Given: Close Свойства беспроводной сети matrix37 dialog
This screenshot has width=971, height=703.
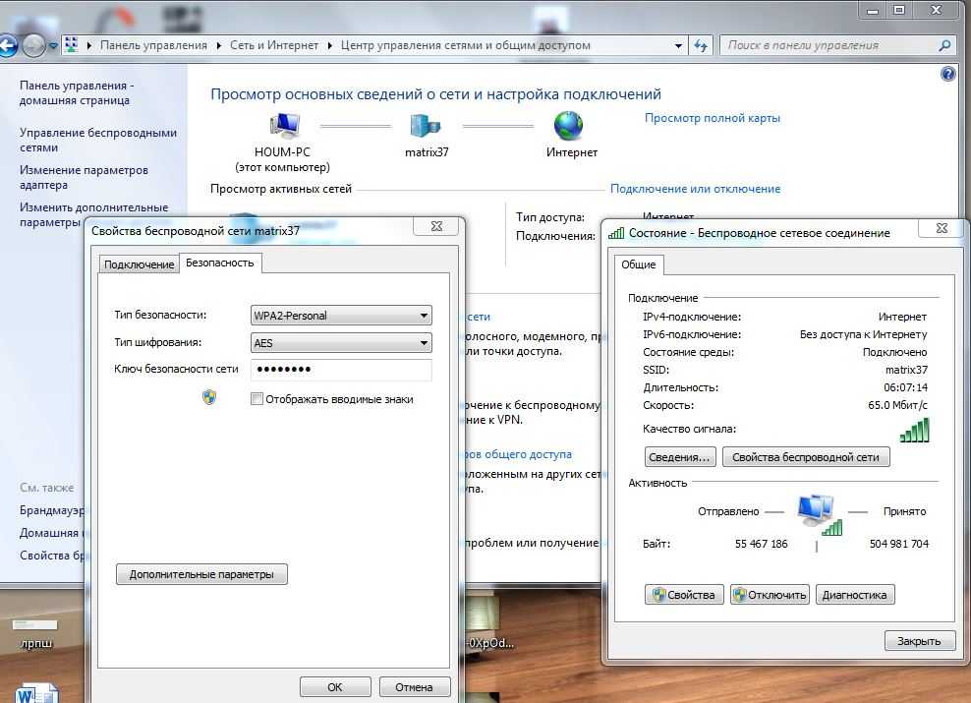Looking at the screenshot, I should (436, 226).
